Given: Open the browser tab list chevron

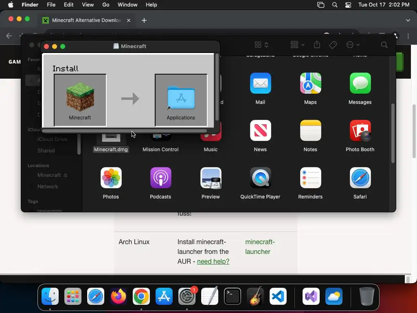Looking at the screenshot, I should (408, 20).
